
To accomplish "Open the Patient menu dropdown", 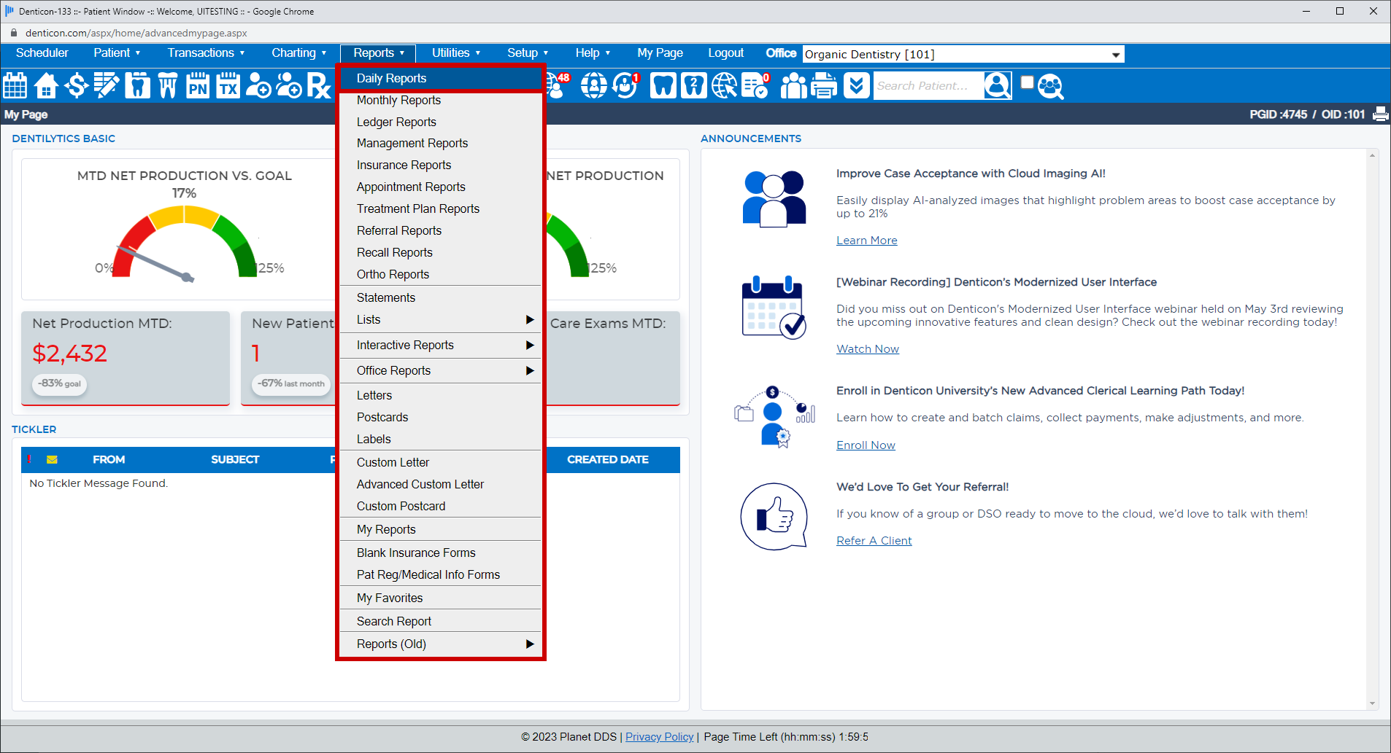I will [x=117, y=52].
